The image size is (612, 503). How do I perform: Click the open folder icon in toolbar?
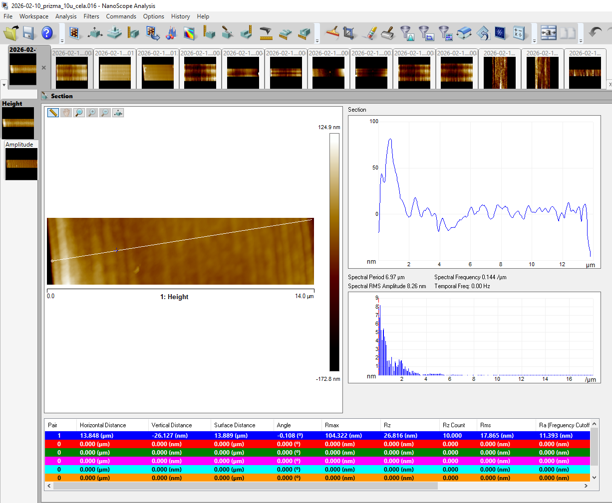pyautogui.click(x=10, y=33)
